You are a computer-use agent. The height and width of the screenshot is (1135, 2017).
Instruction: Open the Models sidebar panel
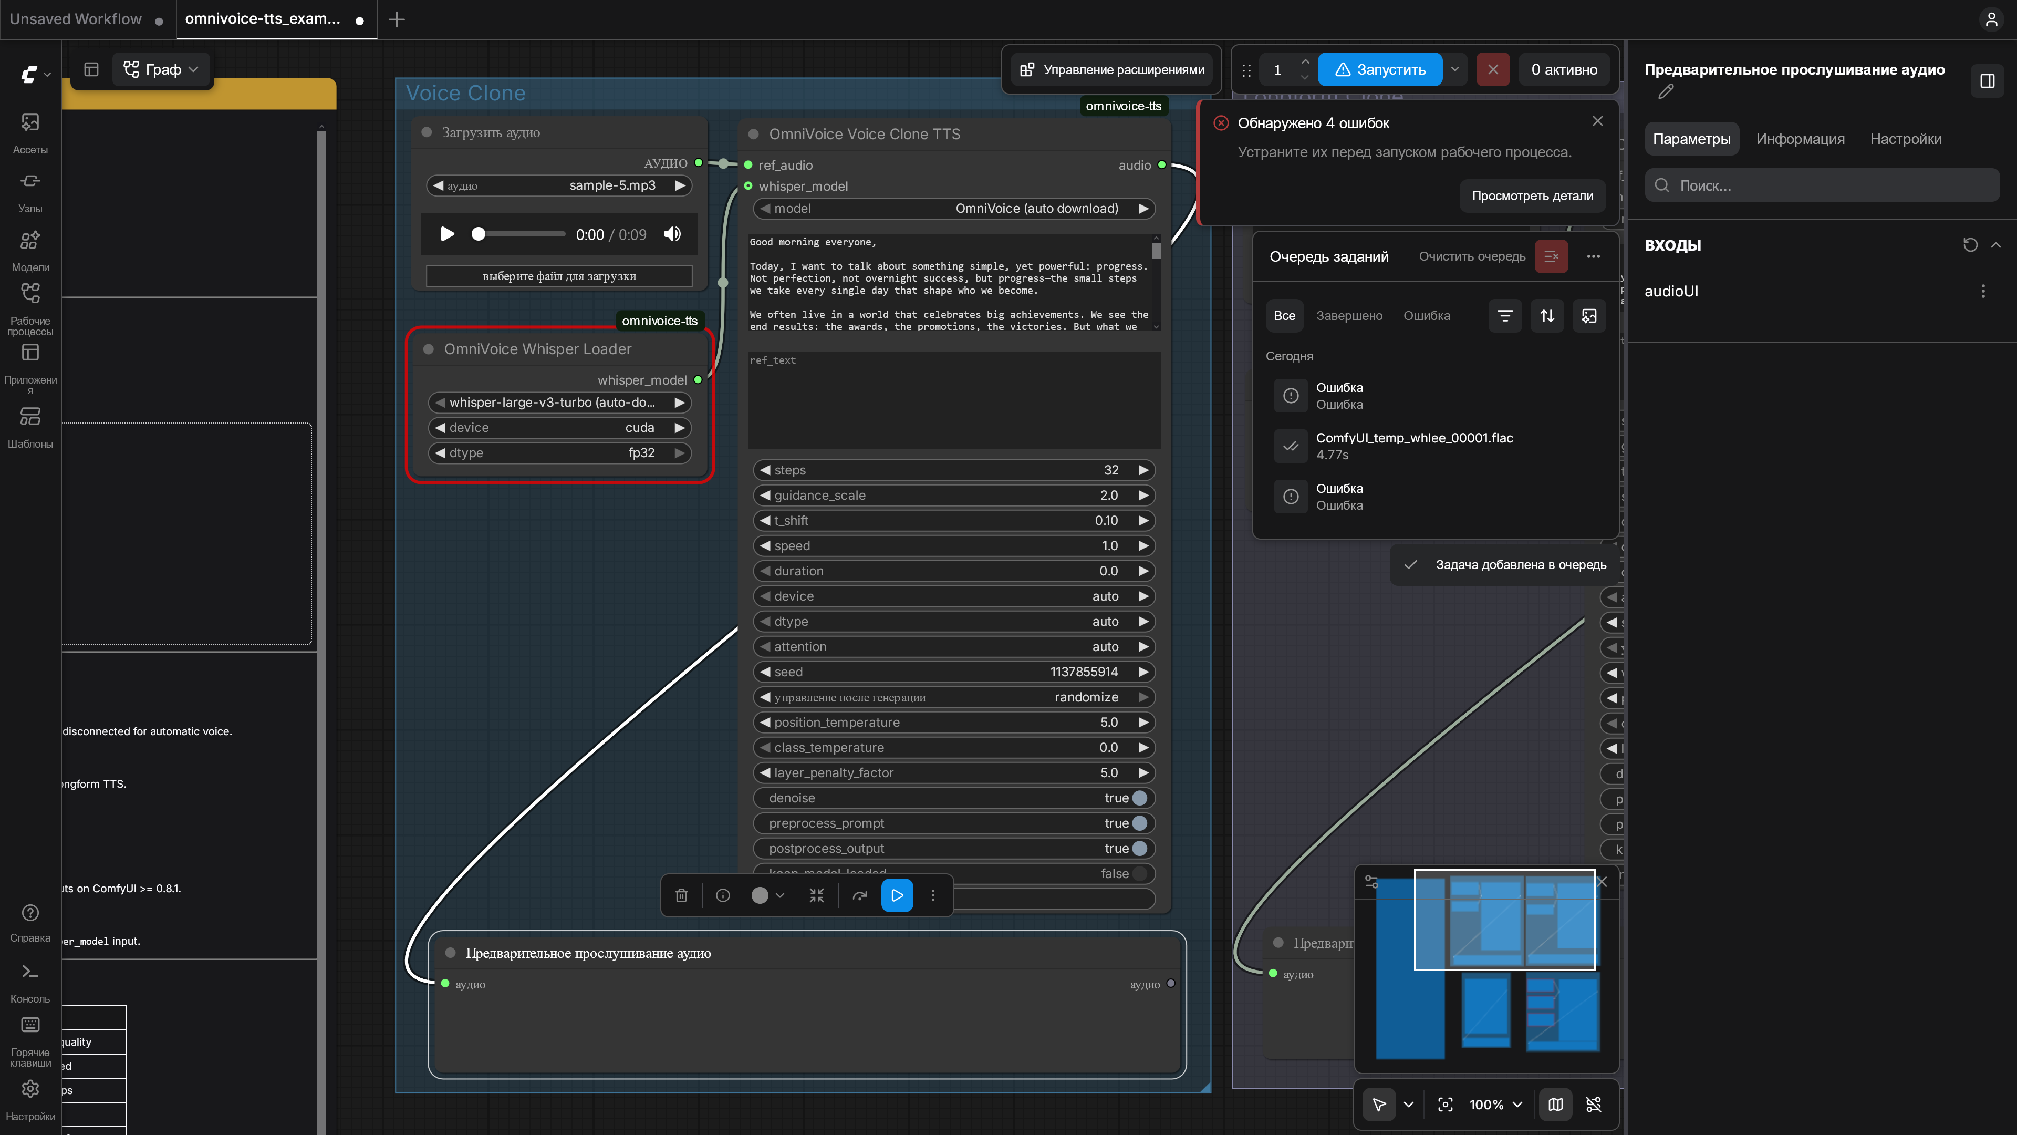pos(30,251)
